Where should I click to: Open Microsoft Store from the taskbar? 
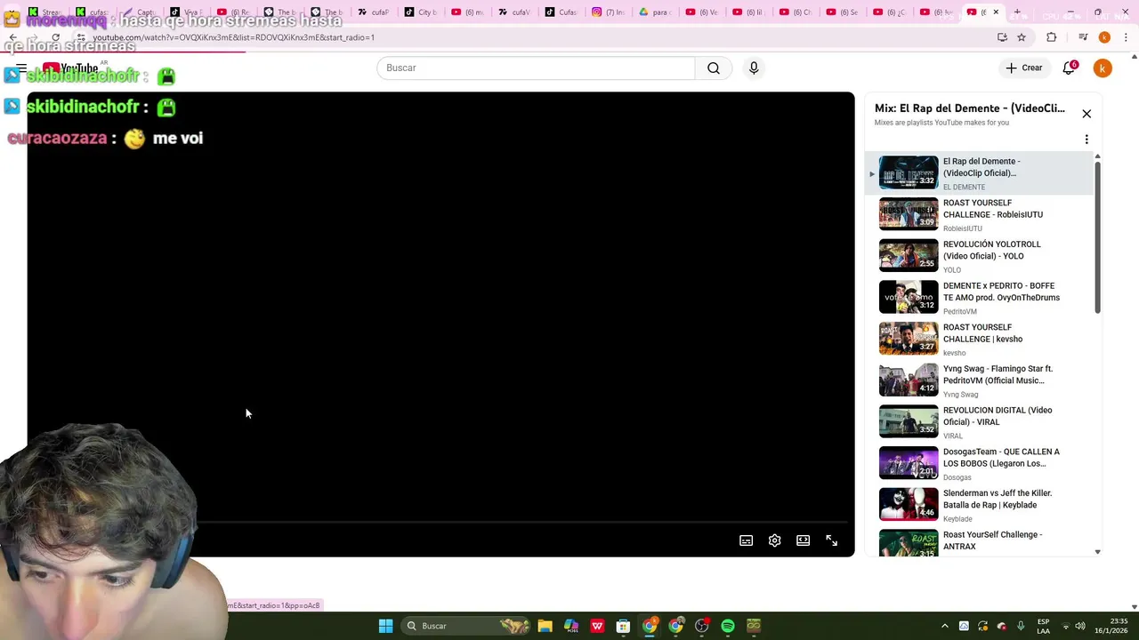[623, 626]
